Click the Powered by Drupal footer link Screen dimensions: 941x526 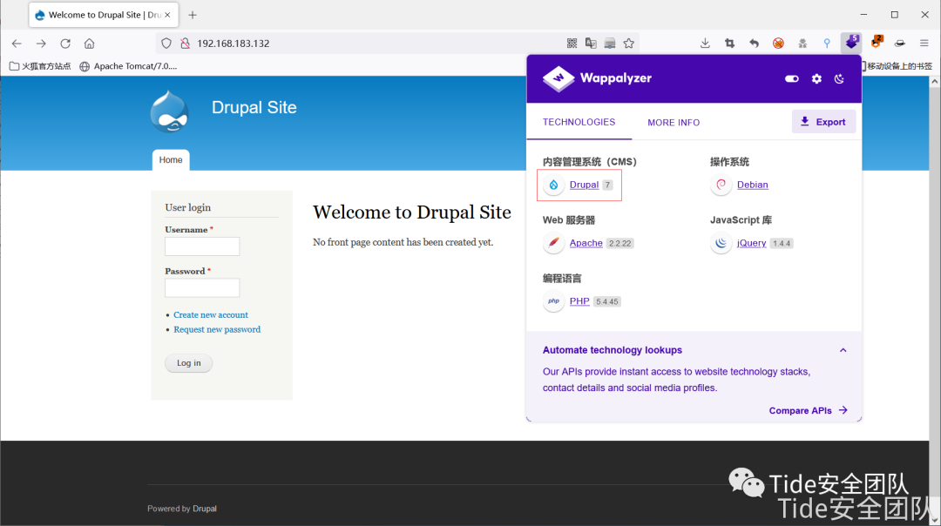205,509
